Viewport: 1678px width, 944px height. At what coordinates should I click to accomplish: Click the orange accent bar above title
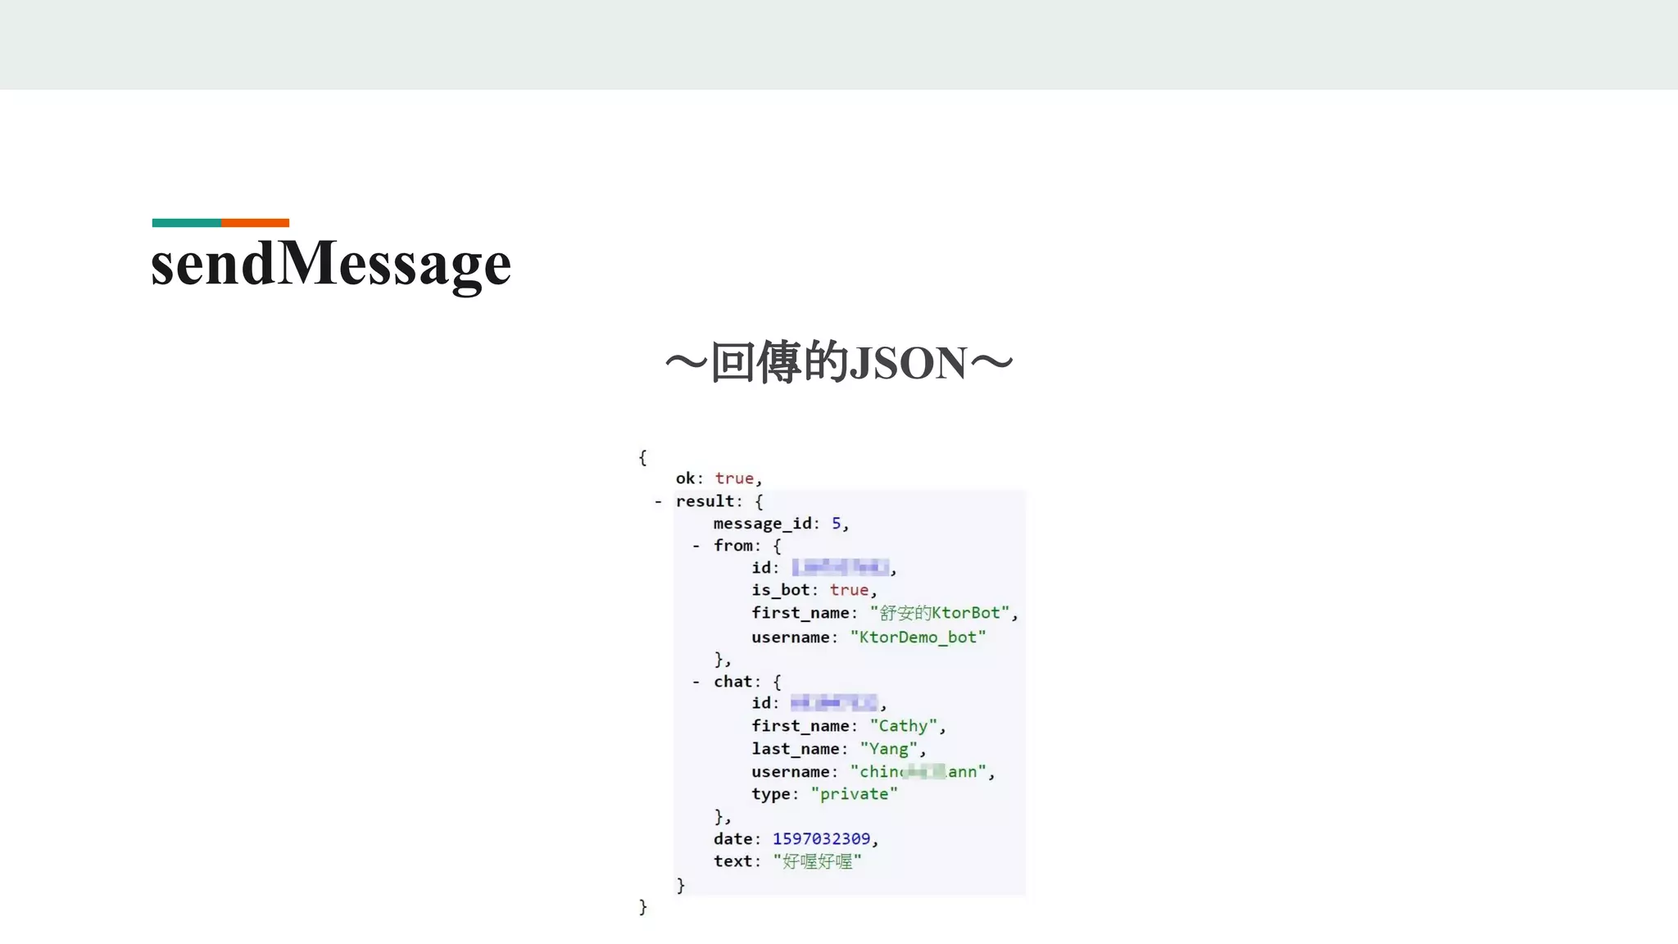(255, 223)
